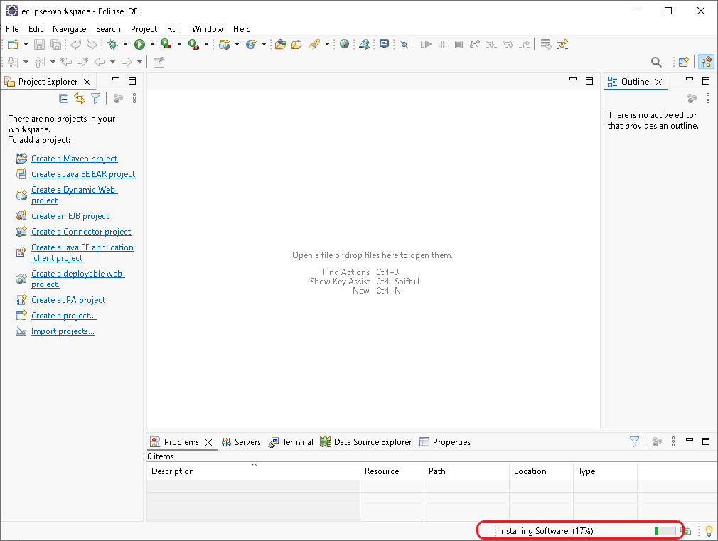Click the "Installing Software: (17%)" status text

click(546, 531)
